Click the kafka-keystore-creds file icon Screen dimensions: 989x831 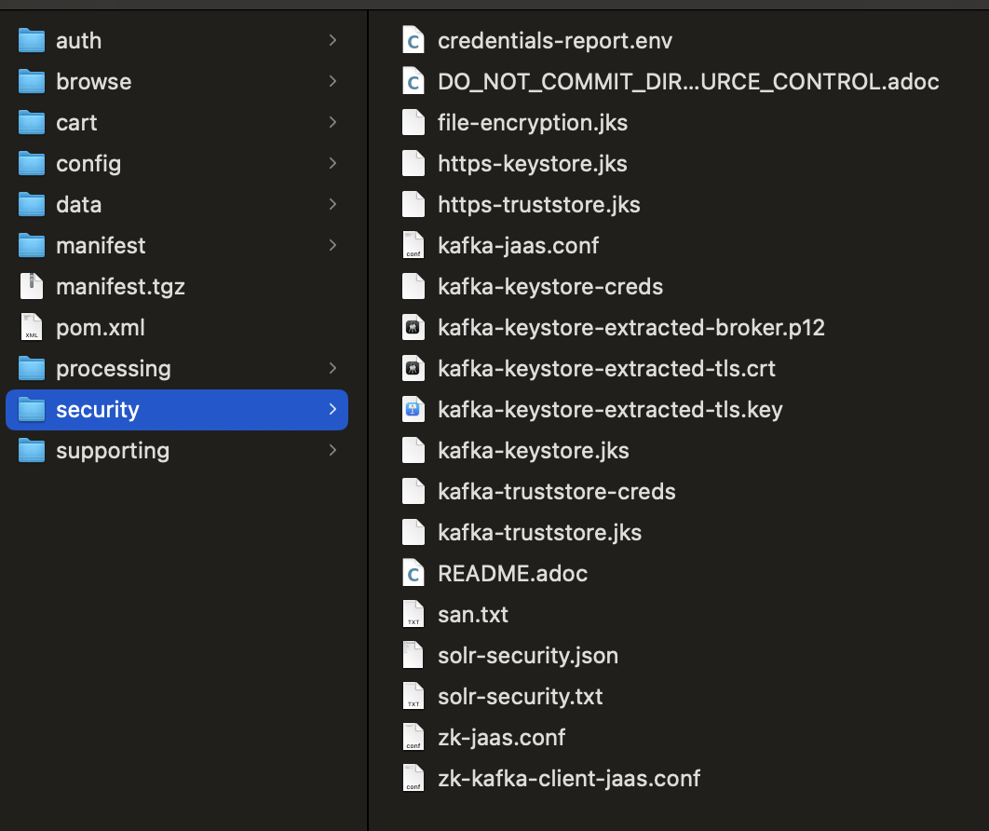413,287
